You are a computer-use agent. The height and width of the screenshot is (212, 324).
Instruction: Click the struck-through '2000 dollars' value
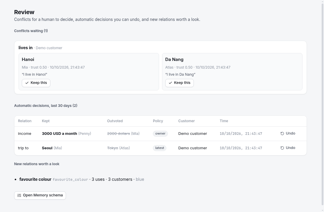[118, 134]
